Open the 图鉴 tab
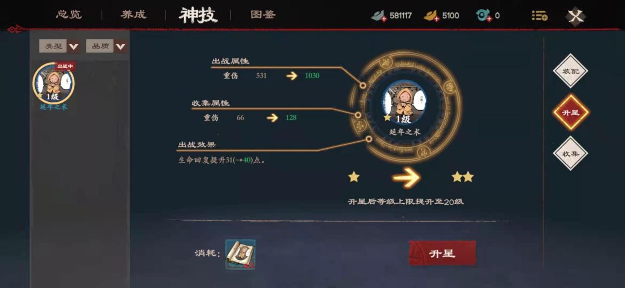 click(263, 15)
